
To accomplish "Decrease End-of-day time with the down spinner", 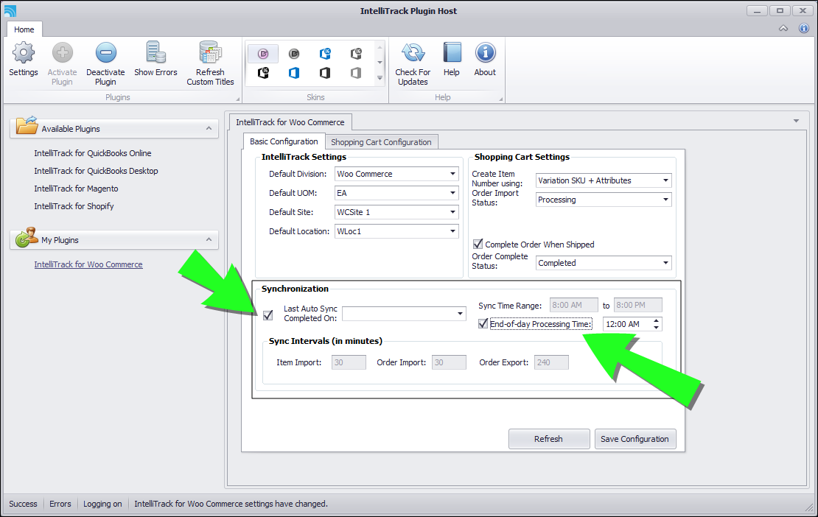I will [657, 328].
